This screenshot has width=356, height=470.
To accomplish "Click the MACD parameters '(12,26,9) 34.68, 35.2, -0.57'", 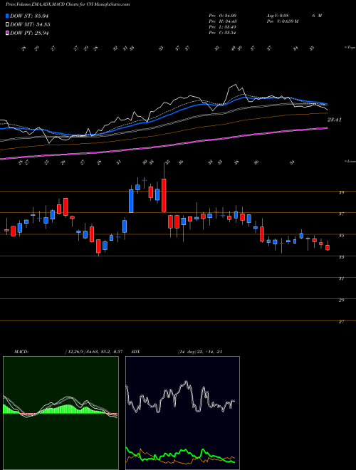I will click(x=93, y=352).
